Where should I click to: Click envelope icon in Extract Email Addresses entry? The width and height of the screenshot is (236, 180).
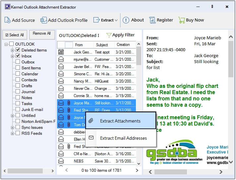(x=91, y=137)
